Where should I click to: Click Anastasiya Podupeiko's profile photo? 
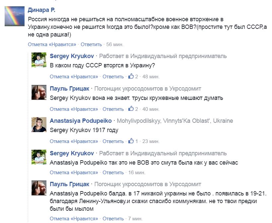39,124
